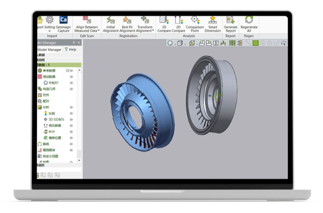Run the Initial Alignment tool

coord(111,24)
